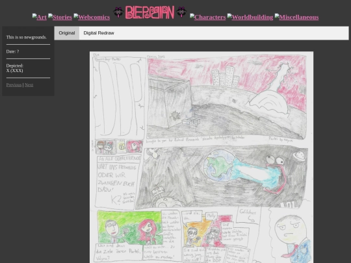
Task: Go to the Previous artwork
Action: (14, 85)
